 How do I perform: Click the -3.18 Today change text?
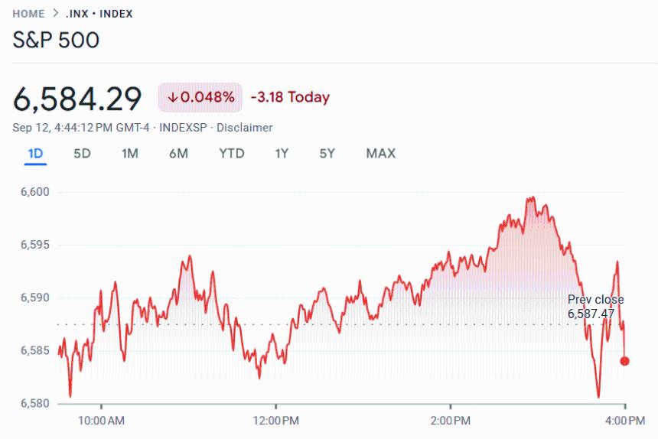(x=290, y=97)
